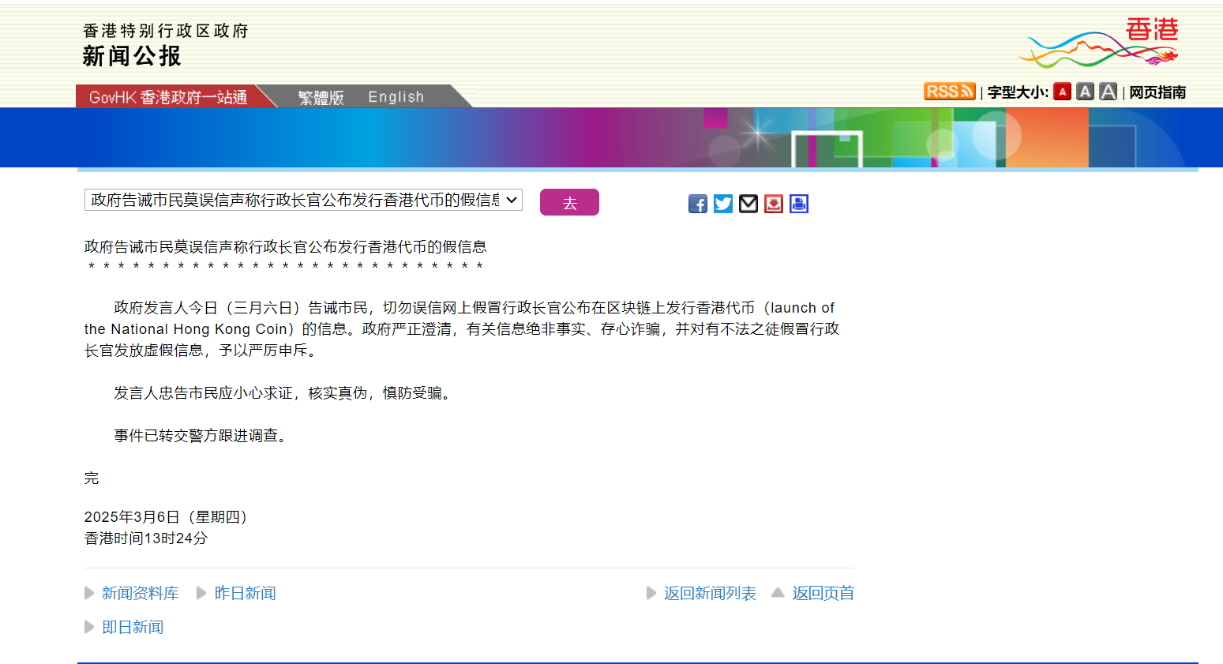Viewport: 1223px width, 664px height.
Task: Share article via Twitter icon
Action: pos(722,204)
